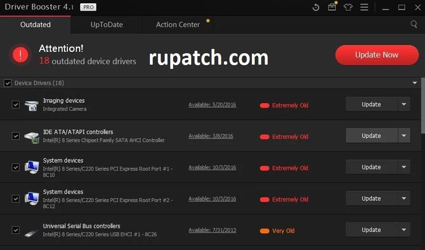Click the Extremely Old status for SATA AHCI Controller

284,137
